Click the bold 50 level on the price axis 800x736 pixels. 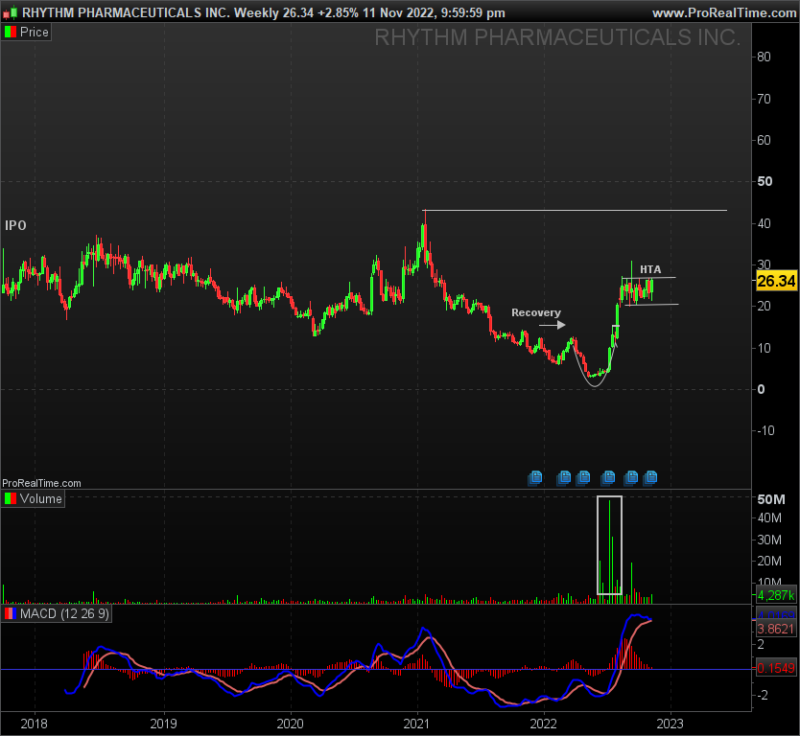[765, 181]
